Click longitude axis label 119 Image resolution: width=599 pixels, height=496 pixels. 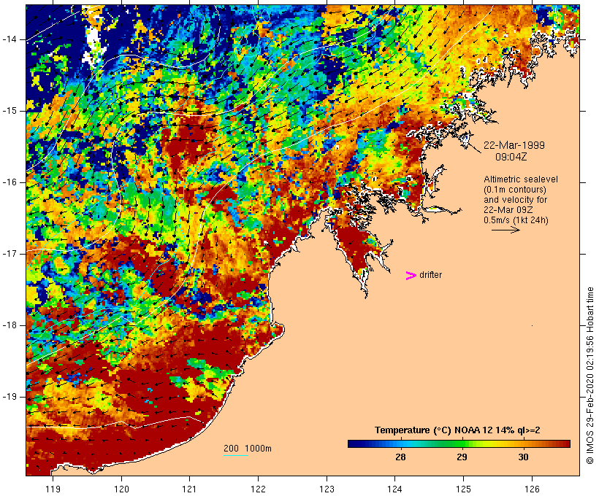point(53,489)
